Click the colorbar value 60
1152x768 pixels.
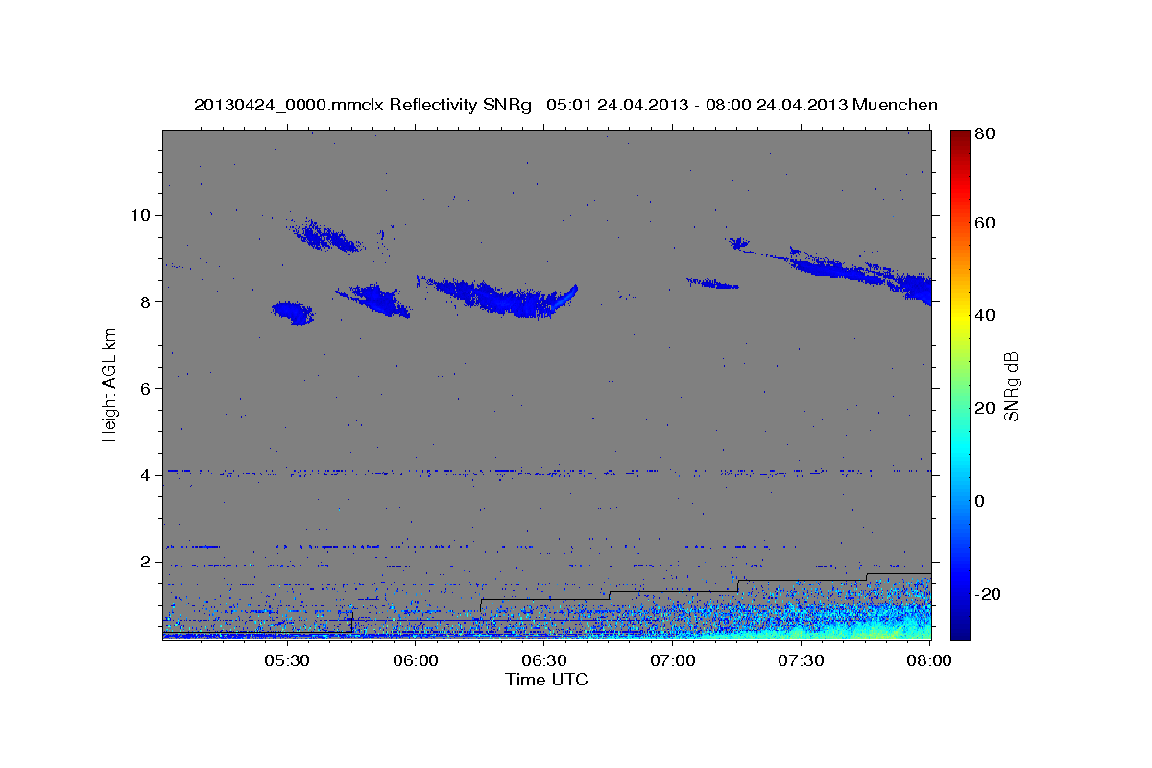click(x=987, y=223)
